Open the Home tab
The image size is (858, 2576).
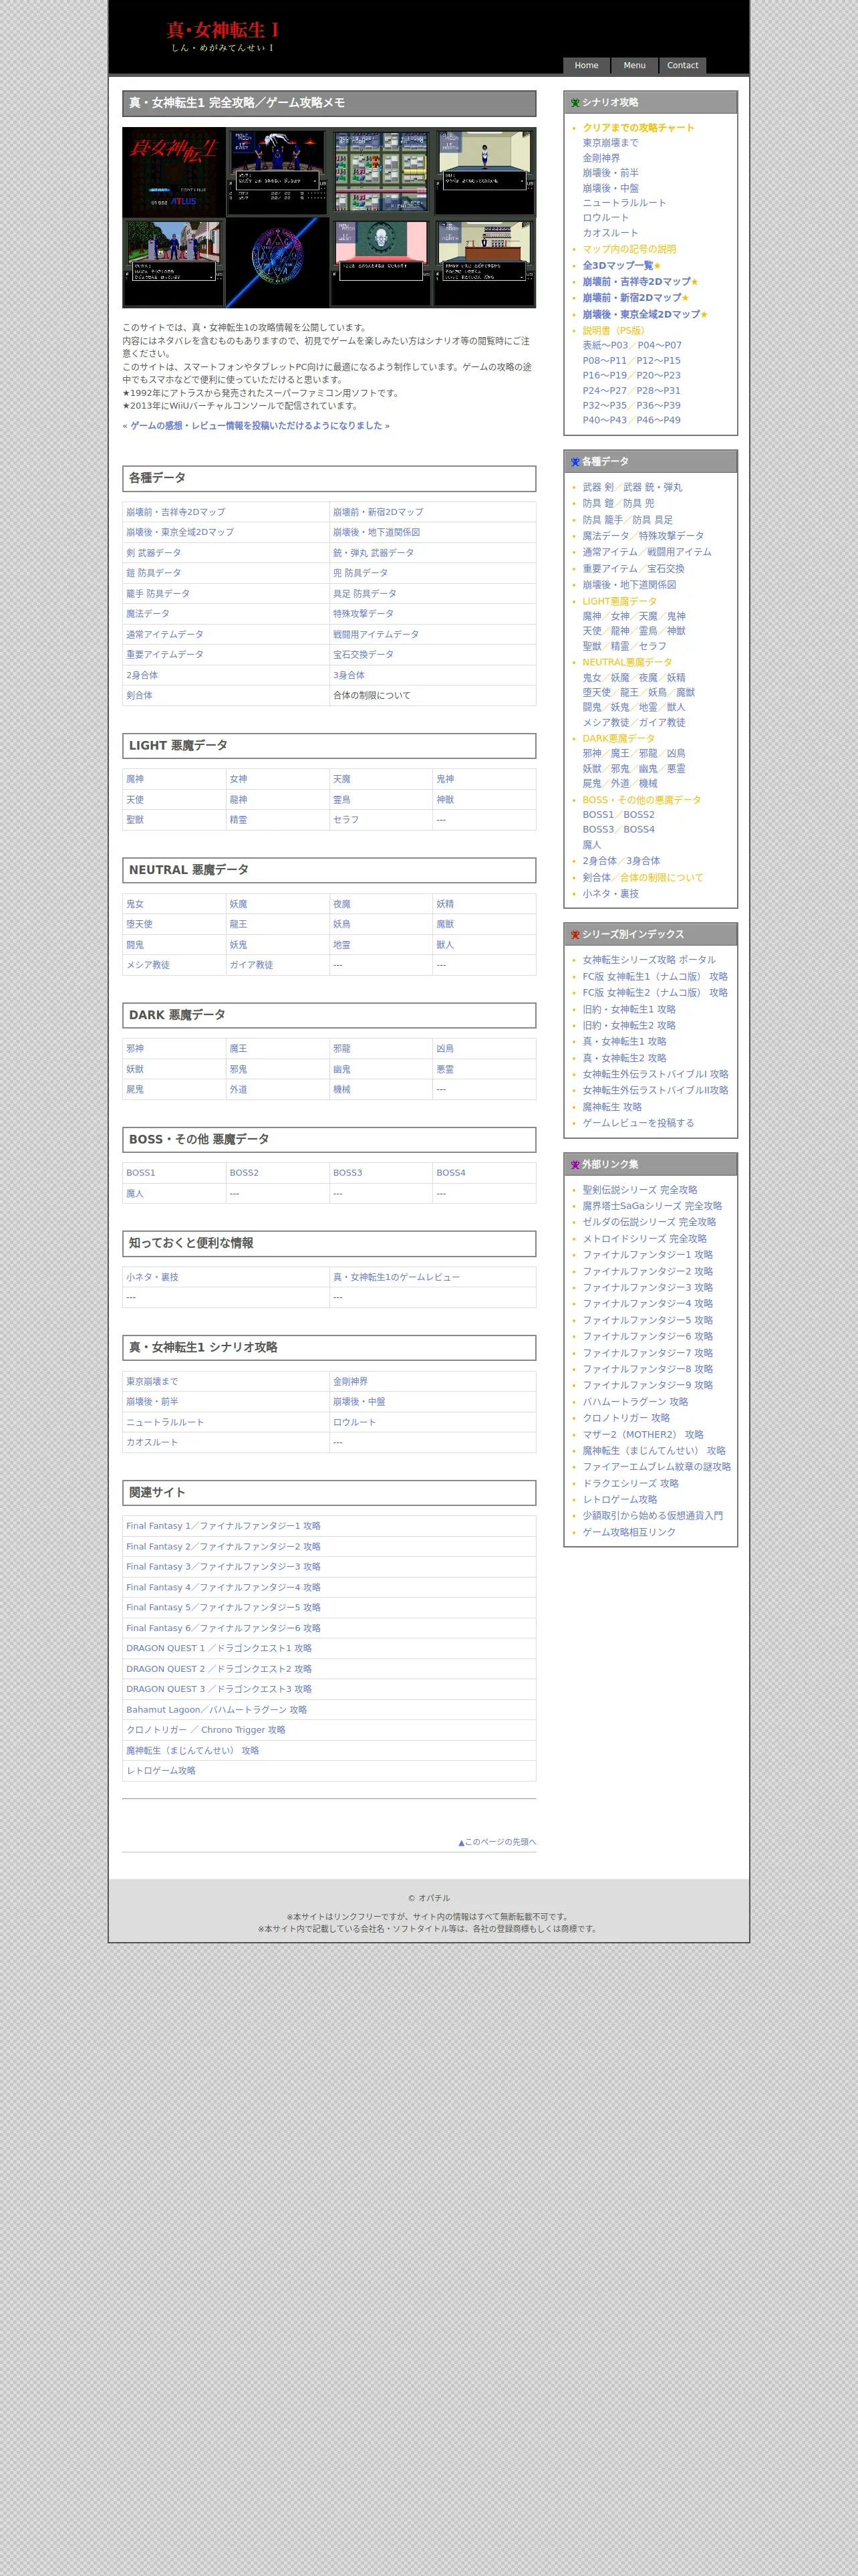(586, 65)
